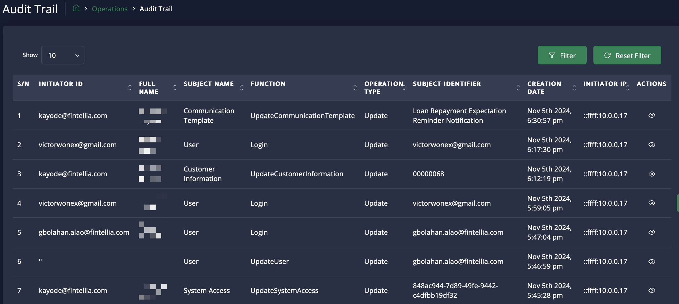View UpdateCustomerInformation entry details via eye icon
Viewport: 679px width, 304px height.
click(652, 174)
